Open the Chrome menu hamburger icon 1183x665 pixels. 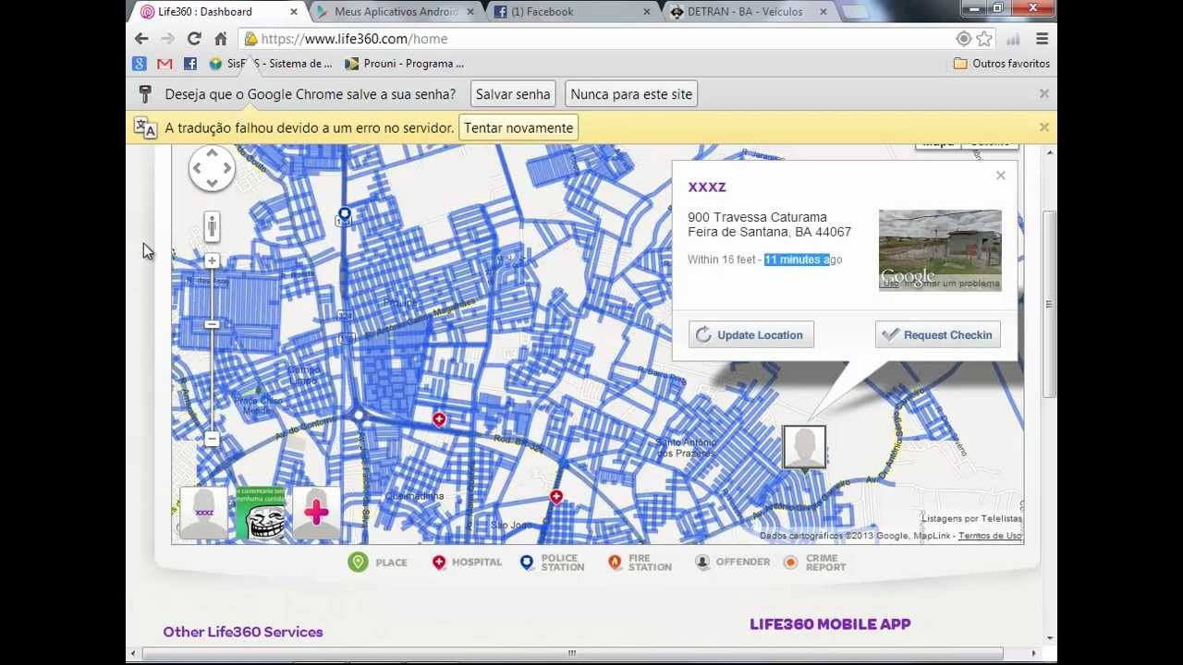pos(1043,39)
